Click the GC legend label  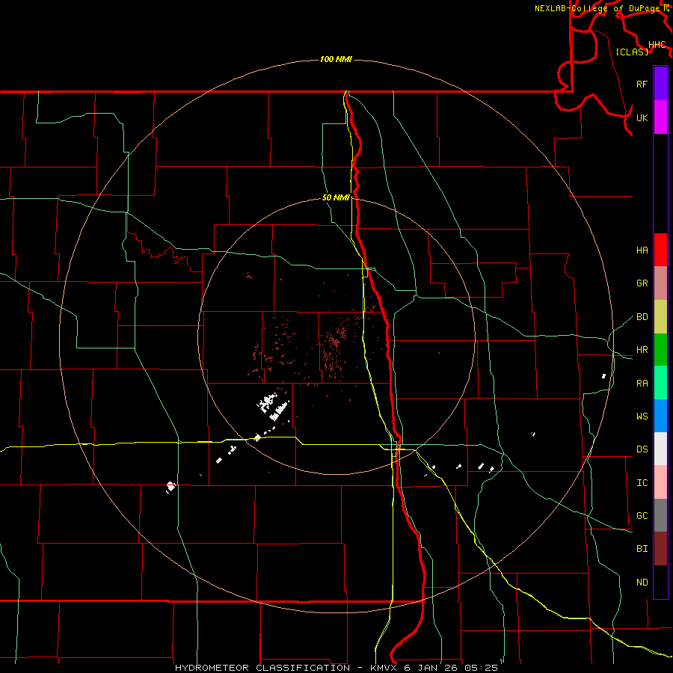coord(642,516)
